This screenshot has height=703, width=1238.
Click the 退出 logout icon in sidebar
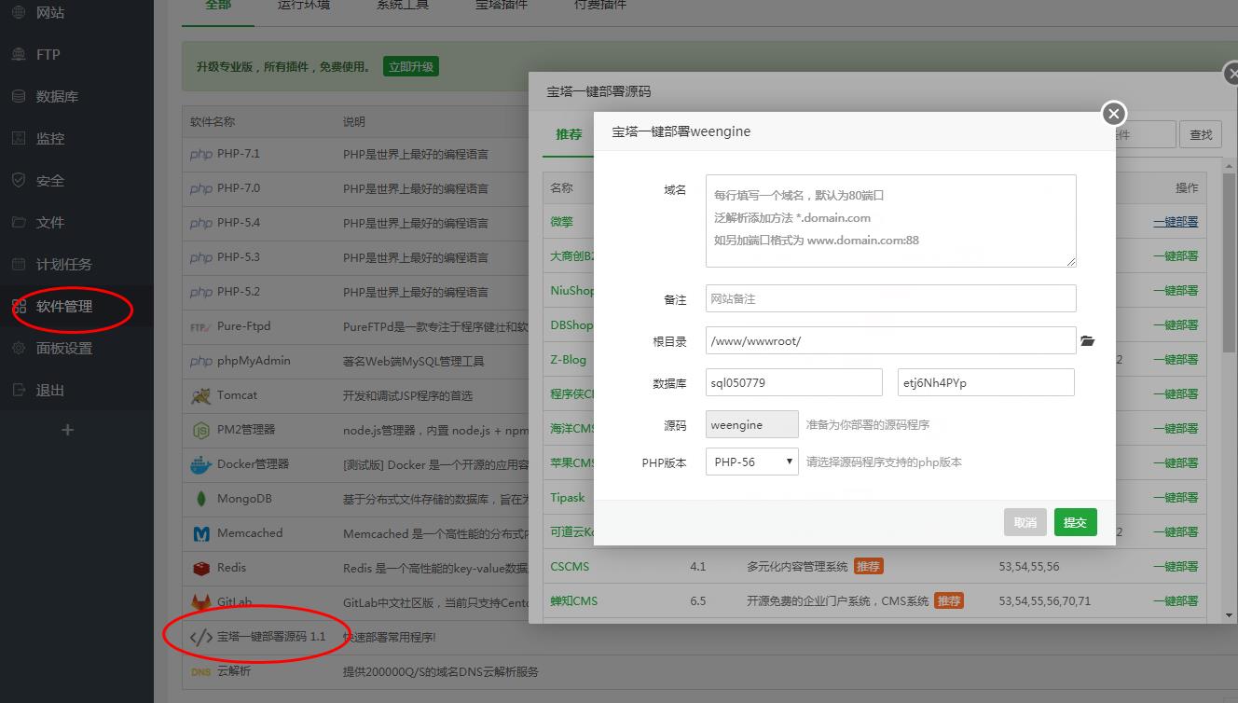pyautogui.click(x=19, y=390)
